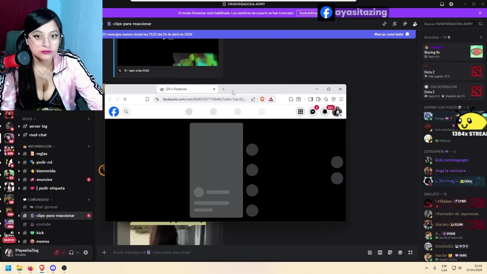Image resolution: width=487 pixels, height=274 pixels.
Task: Open browser hamburger menu
Action: (x=341, y=99)
